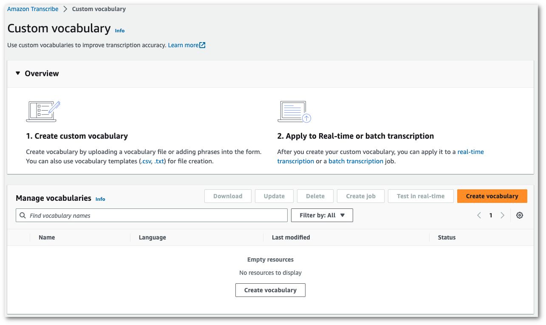This screenshot has height=325, width=546.
Task: Click the previous page chevron
Action: (x=479, y=215)
